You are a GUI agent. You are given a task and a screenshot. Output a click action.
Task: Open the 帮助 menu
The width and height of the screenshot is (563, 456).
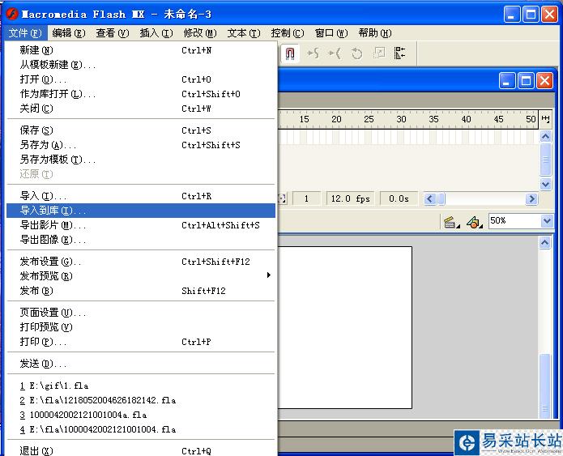pos(375,33)
